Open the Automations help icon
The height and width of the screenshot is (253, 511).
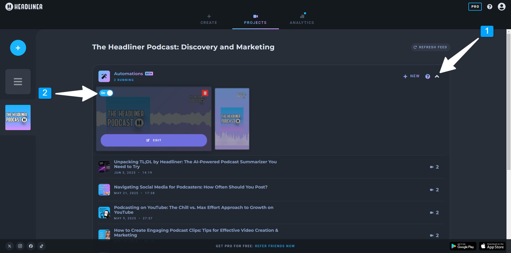[x=428, y=76]
